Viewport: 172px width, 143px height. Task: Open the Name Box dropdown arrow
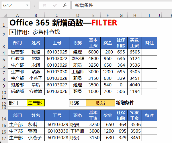coord(28,5)
